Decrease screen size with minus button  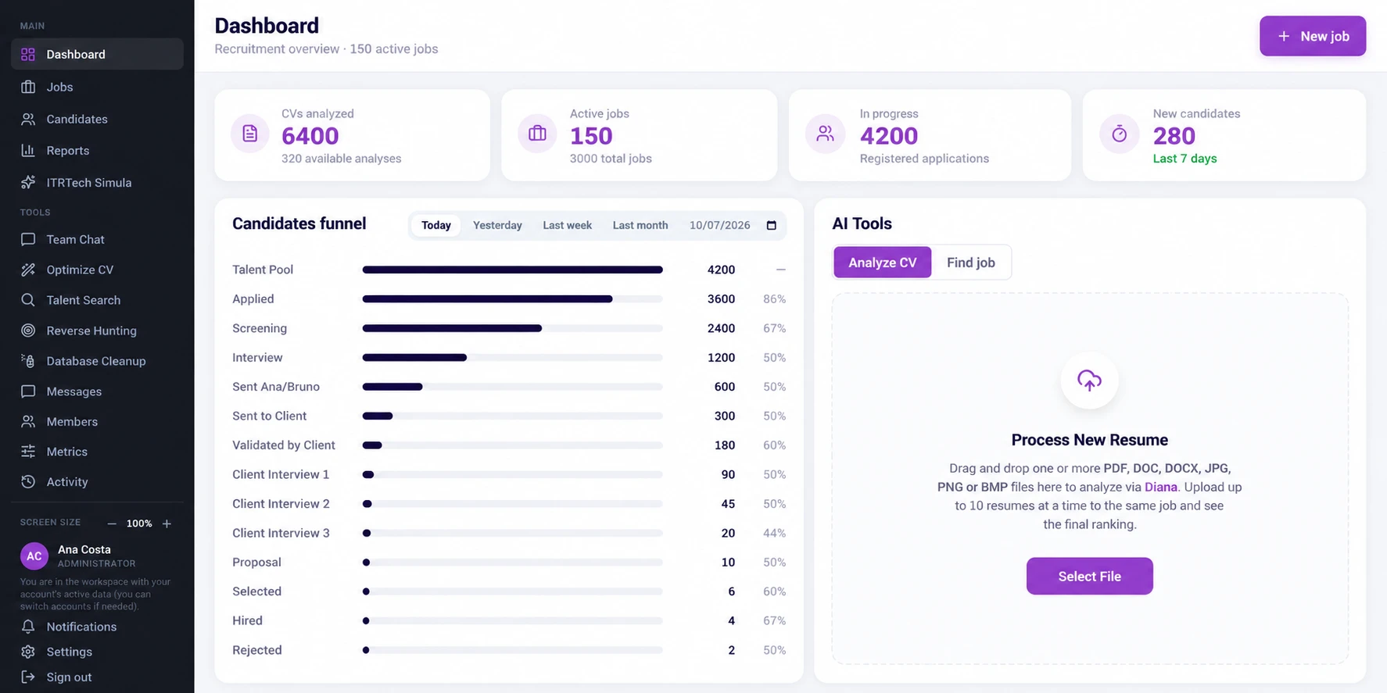click(x=112, y=523)
